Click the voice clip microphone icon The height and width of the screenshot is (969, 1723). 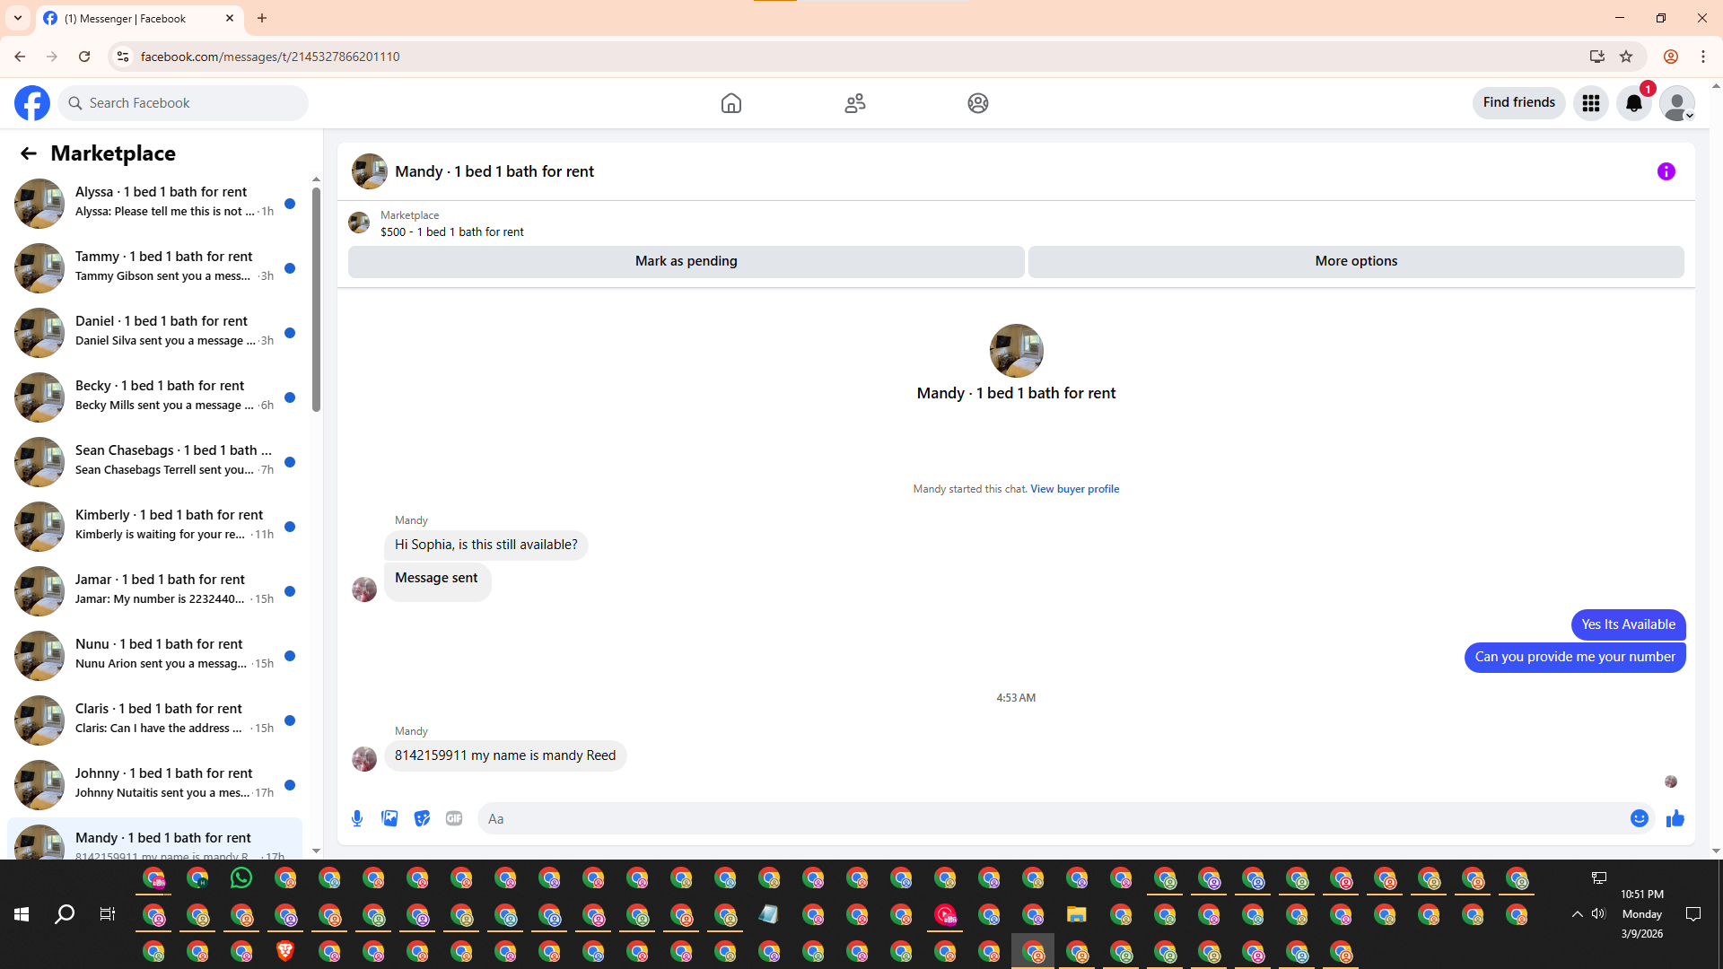[357, 818]
